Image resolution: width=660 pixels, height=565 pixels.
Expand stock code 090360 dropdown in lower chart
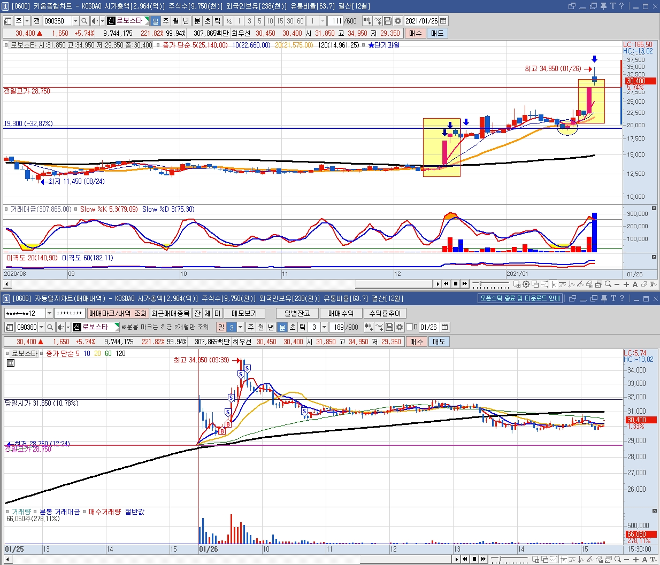click(41, 327)
